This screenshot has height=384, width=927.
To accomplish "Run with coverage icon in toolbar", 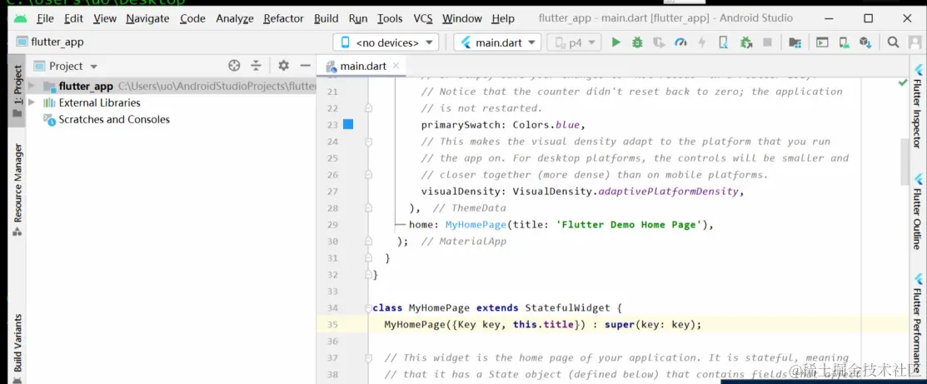I will point(659,42).
